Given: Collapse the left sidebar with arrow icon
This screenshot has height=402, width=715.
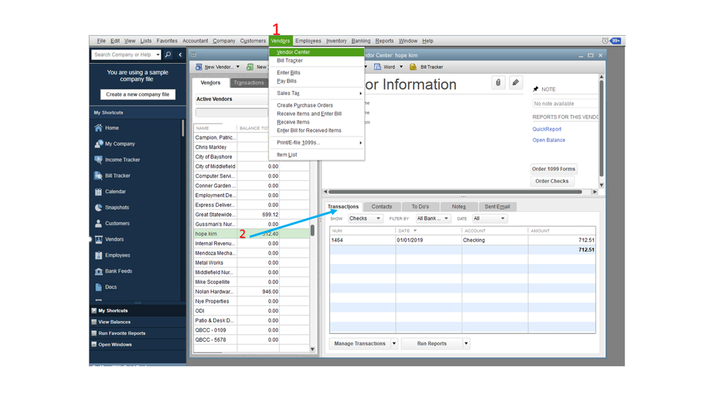Looking at the screenshot, I should coord(180,54).
